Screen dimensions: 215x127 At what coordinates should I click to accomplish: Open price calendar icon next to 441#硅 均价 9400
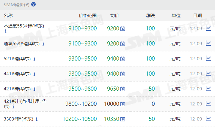123,74
